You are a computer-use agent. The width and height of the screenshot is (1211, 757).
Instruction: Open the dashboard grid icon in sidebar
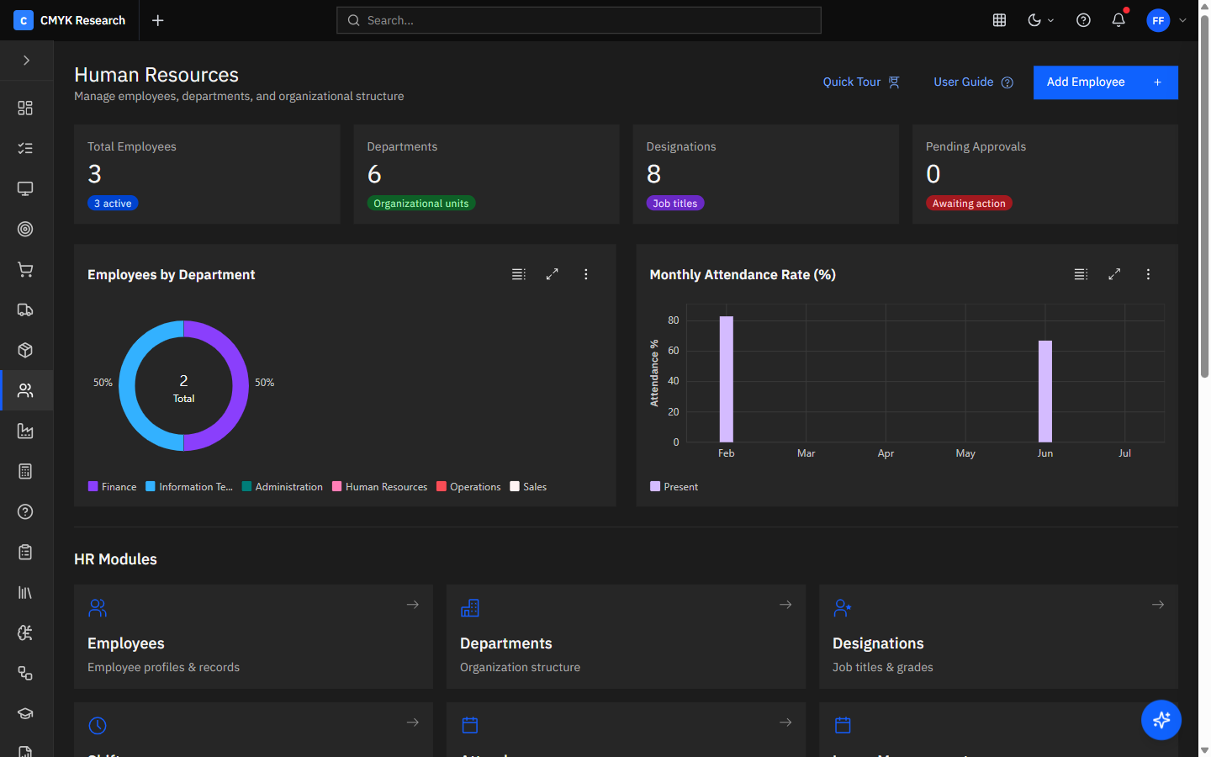coord(25,108)
